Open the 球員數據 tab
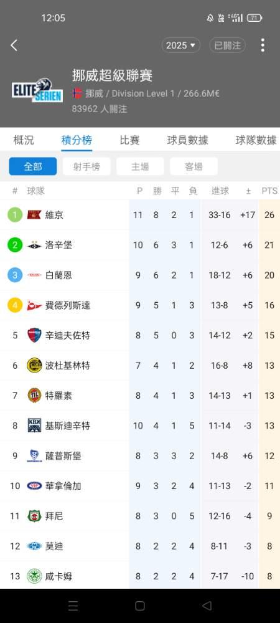280x623 pixels. (187, 140)
